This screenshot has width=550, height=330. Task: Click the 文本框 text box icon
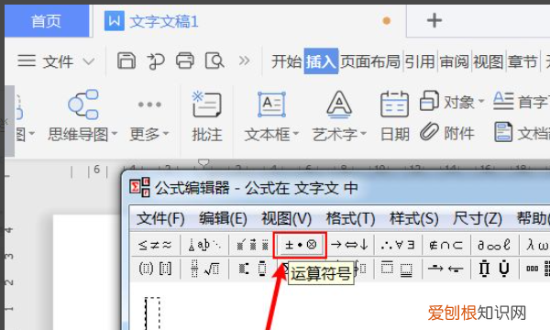tap(271, 104)
